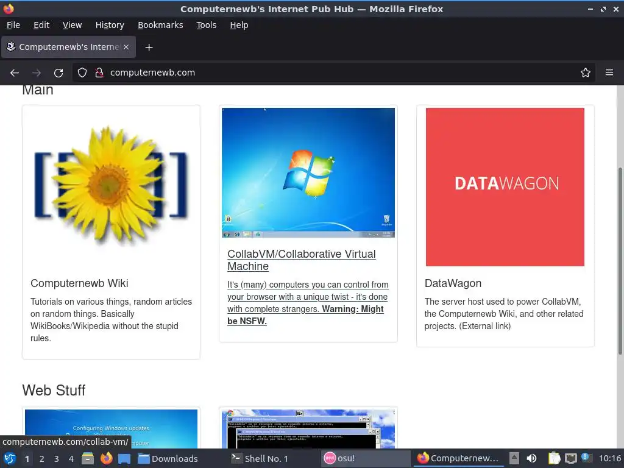Close the Computernewb's Internet tab
The image size is (624, 468).
click(126, 47)
